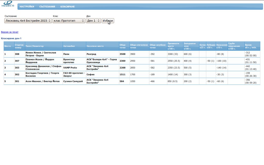Image resolution: width=264 pixels, height=165 pixels.
Task: Expand the Клас Прототип dropdown
Action: (69, 21)
